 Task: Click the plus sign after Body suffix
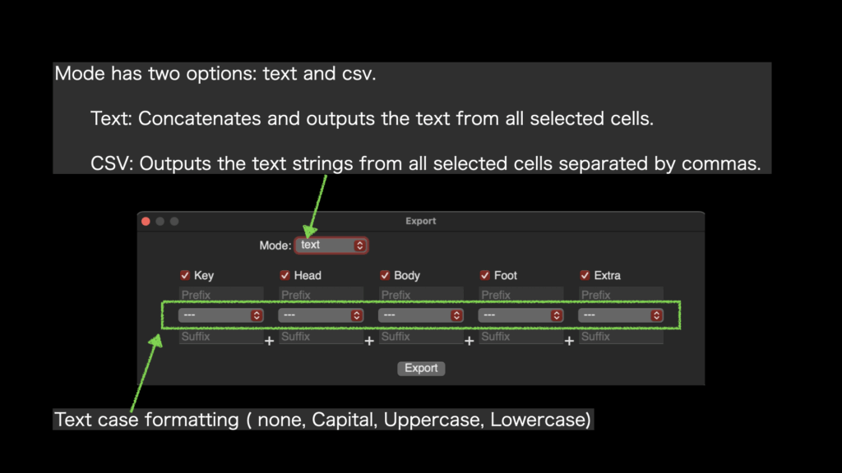(470, 341)
